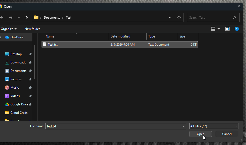Sort files by Name column
Screen dimensions: 246x145
pos(75,36)
